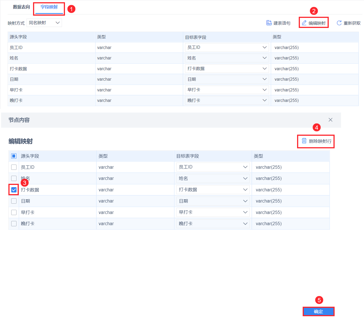Screen dimensions: 364x319
Task: Select the 字段映射 tab
Action: click(x=49, y=7)
